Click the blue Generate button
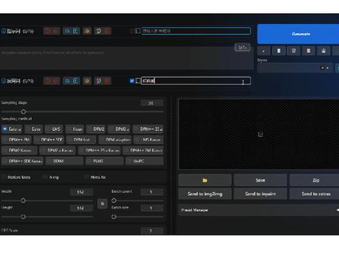 pos(298,34)
